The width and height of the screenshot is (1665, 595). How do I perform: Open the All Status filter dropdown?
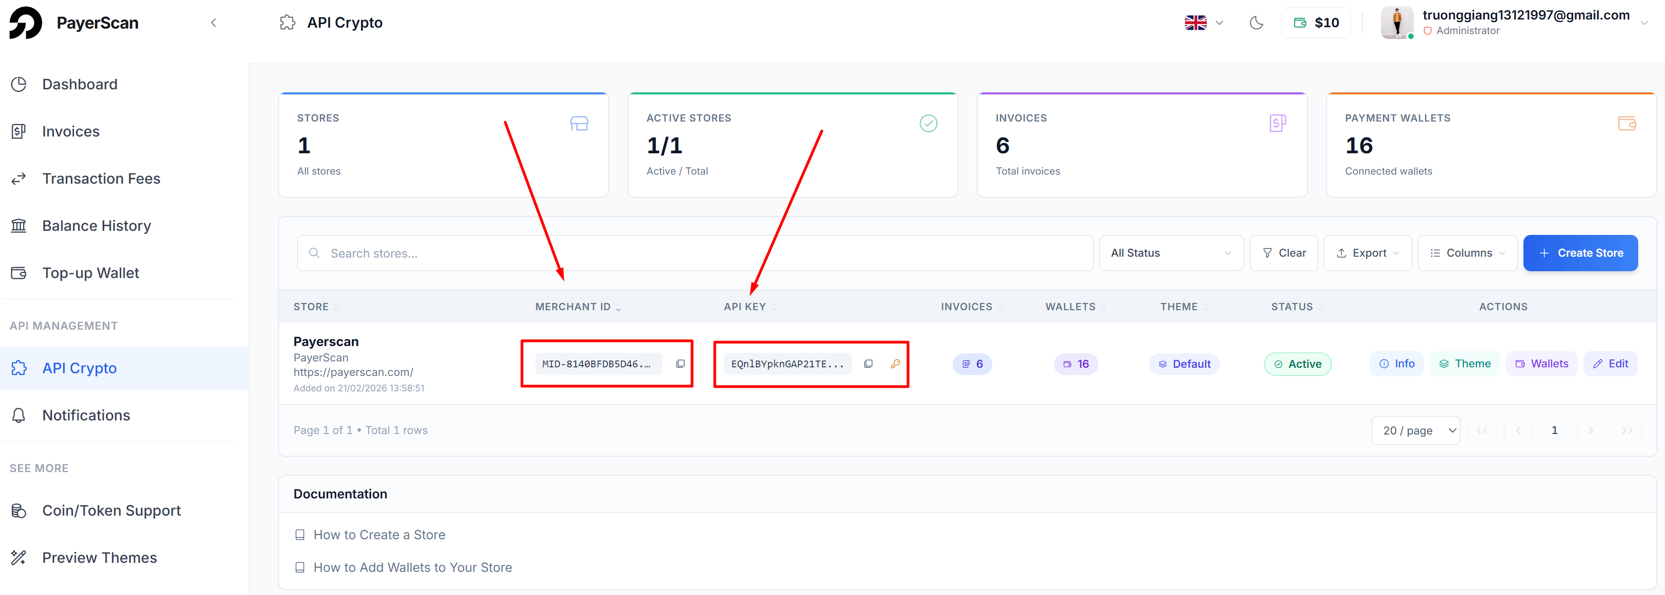(x=1171, y=253)
